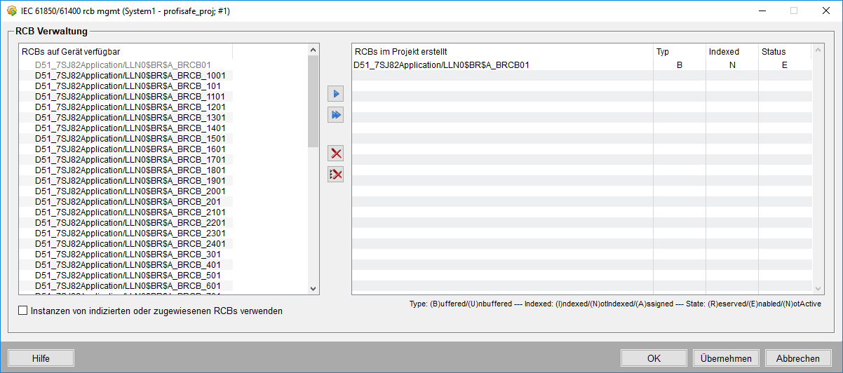Select A_BRCB_1901 row
The width and height of the screenshot is (843, 373).
click(126, 180)
